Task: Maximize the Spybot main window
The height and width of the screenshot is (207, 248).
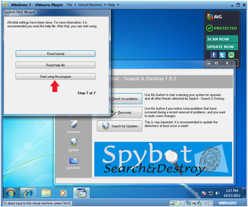Action: [x=216, y=63]
